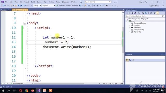Image resolution: width=166 pixels, height=93 pixels.
Task: Open Task View from the taskbar
Action: click(15, 91)
